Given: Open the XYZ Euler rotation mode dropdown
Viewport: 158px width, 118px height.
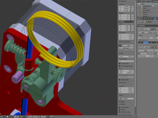Looking at the screenshot, I should (126, 22).
